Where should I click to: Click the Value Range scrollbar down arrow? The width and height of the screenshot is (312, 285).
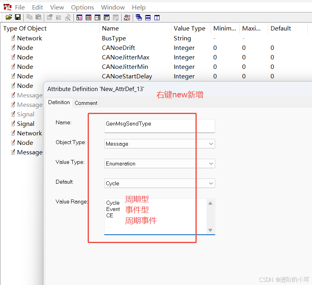[x=211, y=230]
